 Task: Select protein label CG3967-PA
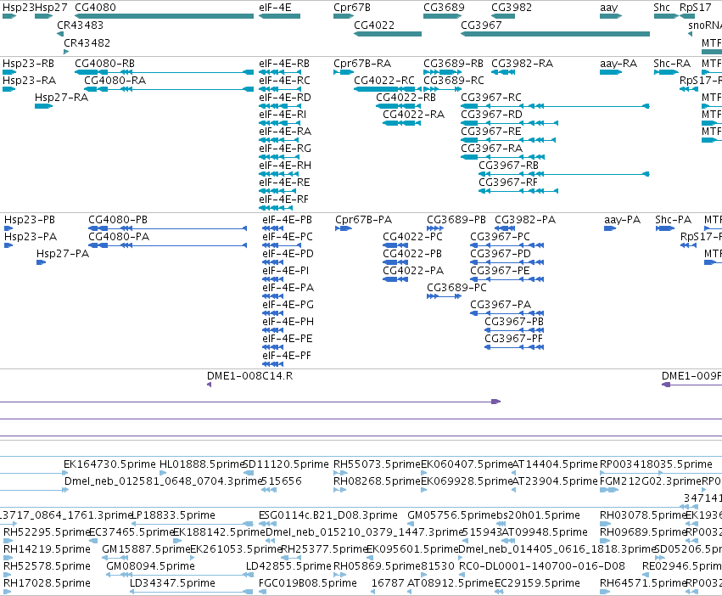501,304
